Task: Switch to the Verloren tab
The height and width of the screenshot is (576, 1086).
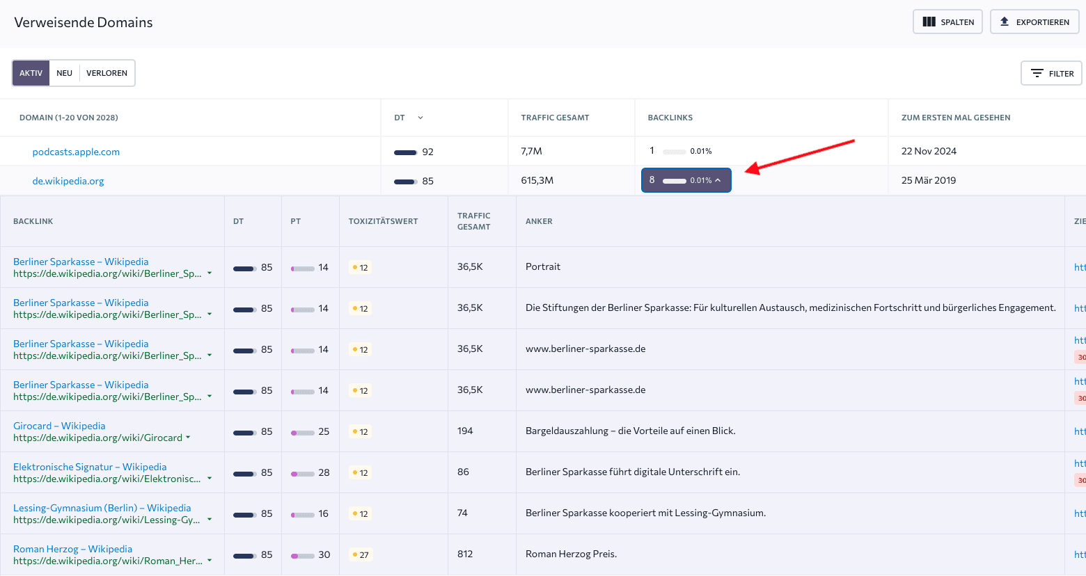Action: [x=107, y=73]
